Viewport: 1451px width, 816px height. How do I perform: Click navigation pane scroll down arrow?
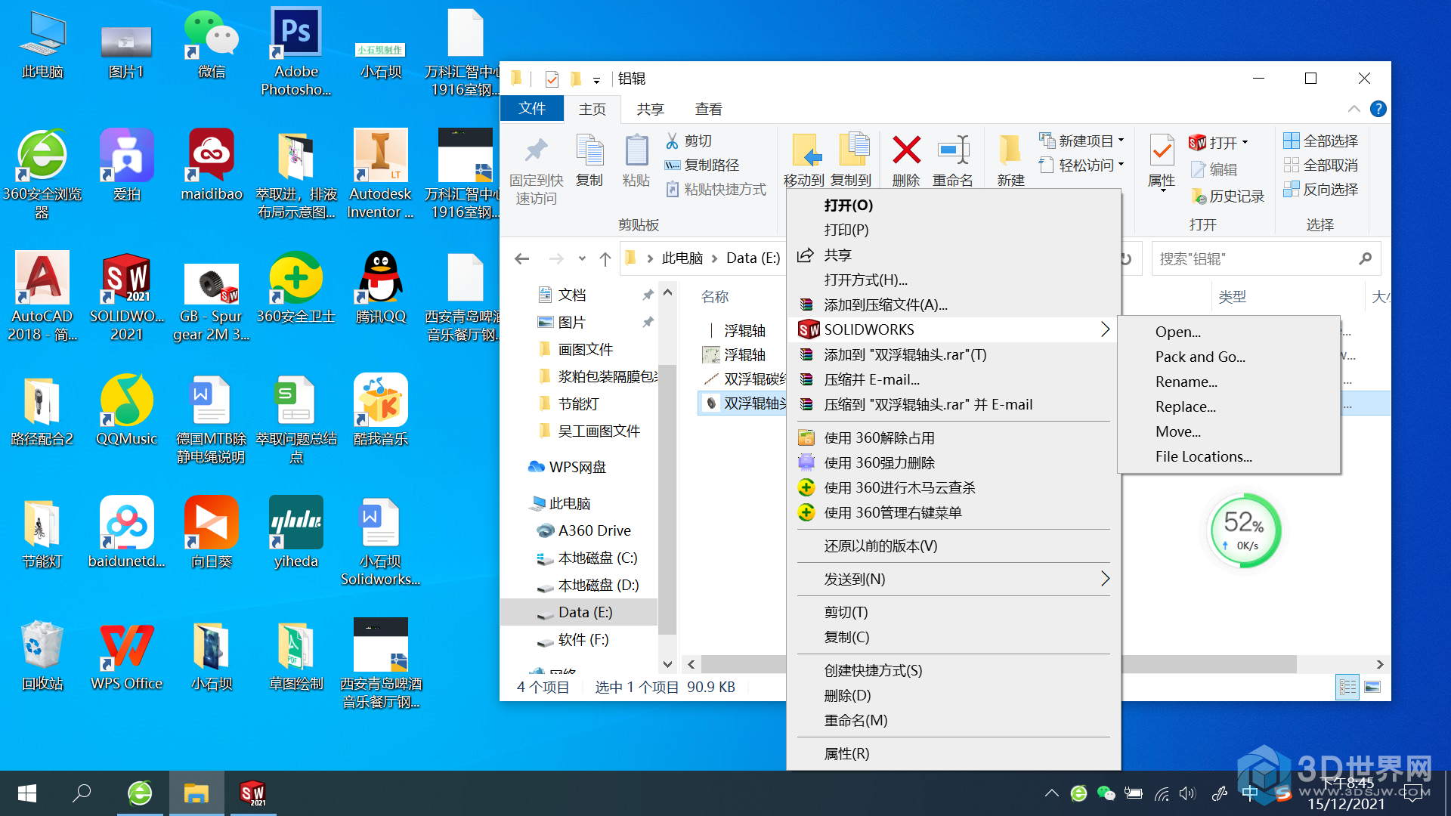click(667, 664)
